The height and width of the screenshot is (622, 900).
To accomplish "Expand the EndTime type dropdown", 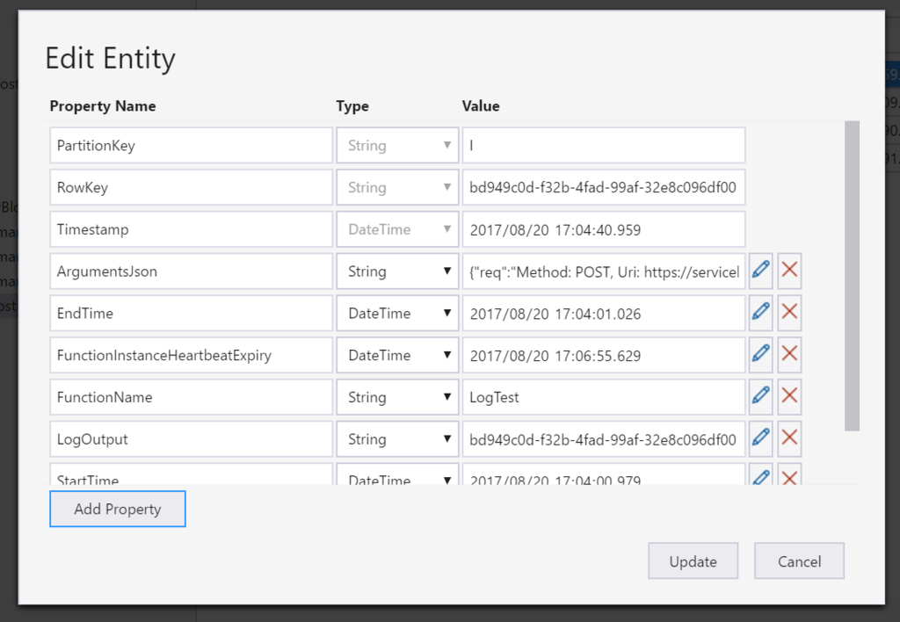I will 397,314.
